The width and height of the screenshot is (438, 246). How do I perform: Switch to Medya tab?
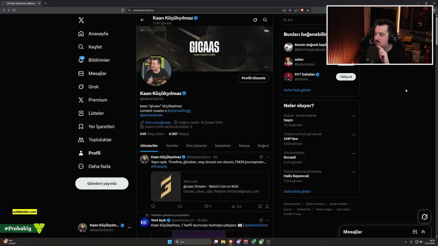click(x=244, y=146)
